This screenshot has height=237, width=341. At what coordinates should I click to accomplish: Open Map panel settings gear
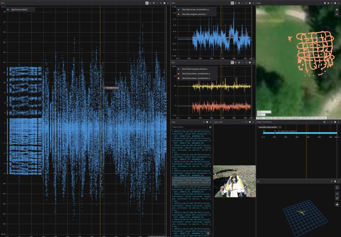(x=335, y=3)
